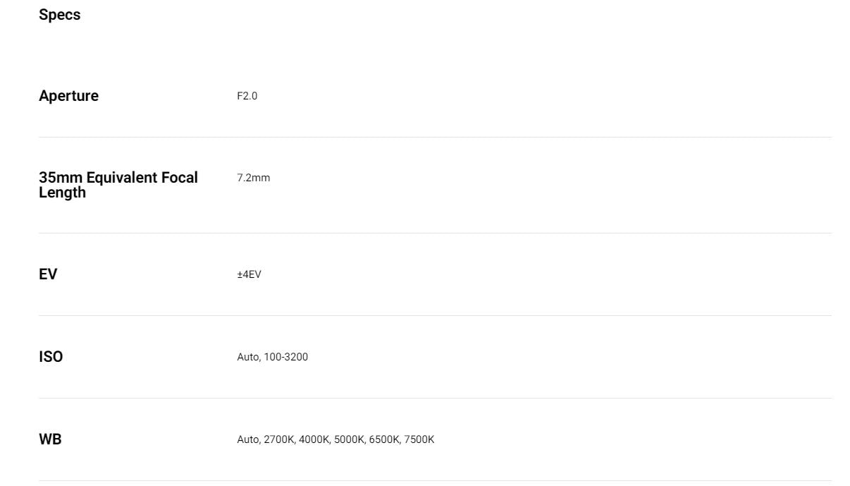Select the 7.2mm focal length value
This screenshot has height=486, width=850.
click(253, 178)
